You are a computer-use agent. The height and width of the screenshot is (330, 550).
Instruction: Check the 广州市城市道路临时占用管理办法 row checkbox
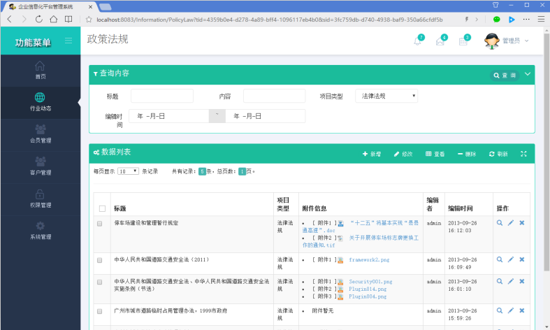pyautogui.click(x=100, y=311)
